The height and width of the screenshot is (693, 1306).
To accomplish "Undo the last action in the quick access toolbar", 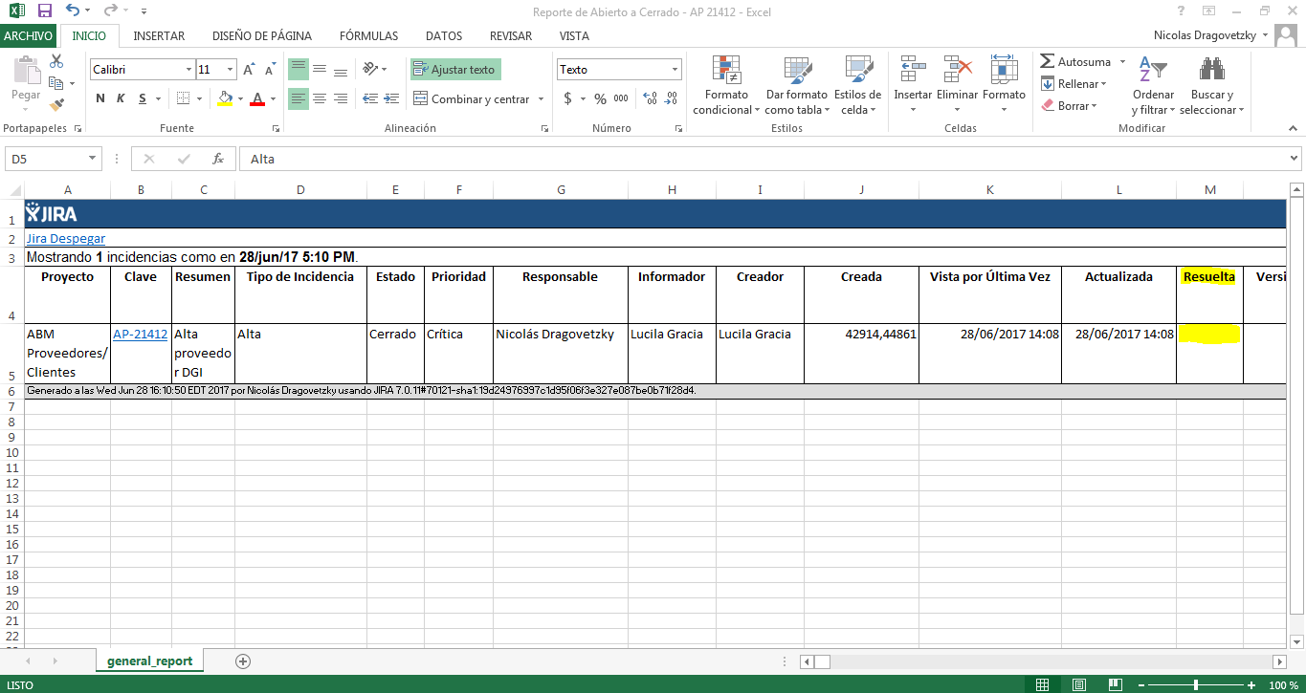I will point(74,11).
